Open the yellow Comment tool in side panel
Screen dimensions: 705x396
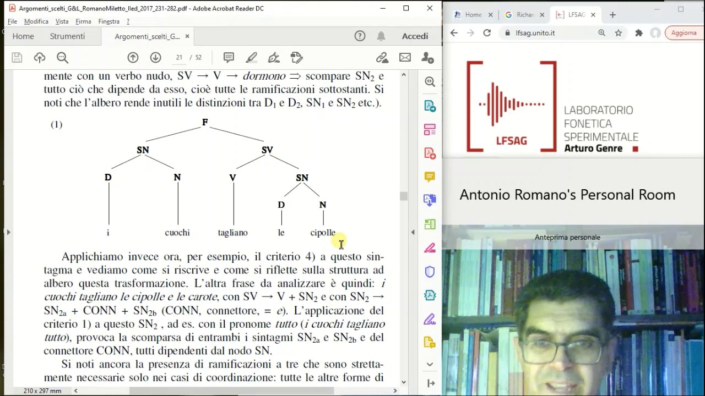pos(430,177)
